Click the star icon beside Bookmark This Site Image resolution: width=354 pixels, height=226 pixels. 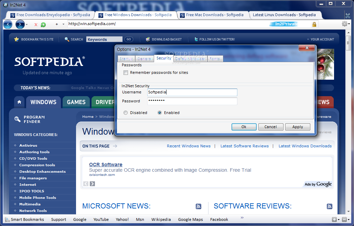[x=17, y=39]
